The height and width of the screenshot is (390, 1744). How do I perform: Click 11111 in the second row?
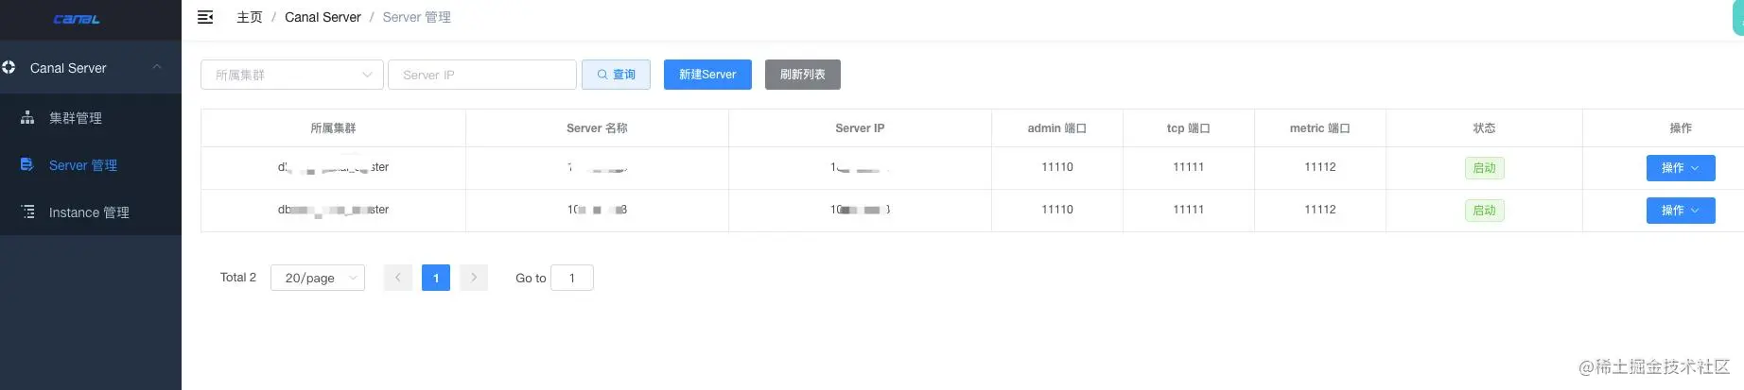coord(1189,210)
